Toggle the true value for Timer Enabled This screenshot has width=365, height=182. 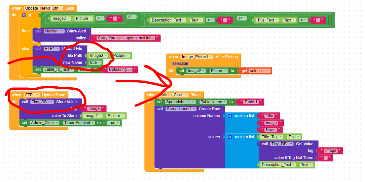(113, 123)
